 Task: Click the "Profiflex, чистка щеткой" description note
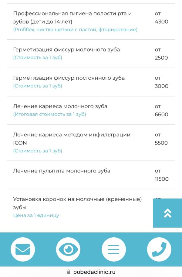click(75, 30)
